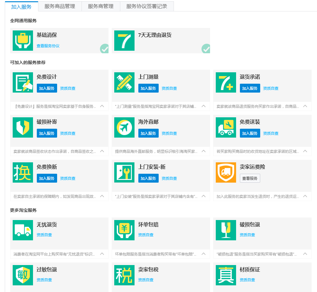Collapse the 退货承诺 description chevron
This screenshot has width=317, height=292.
305,106
